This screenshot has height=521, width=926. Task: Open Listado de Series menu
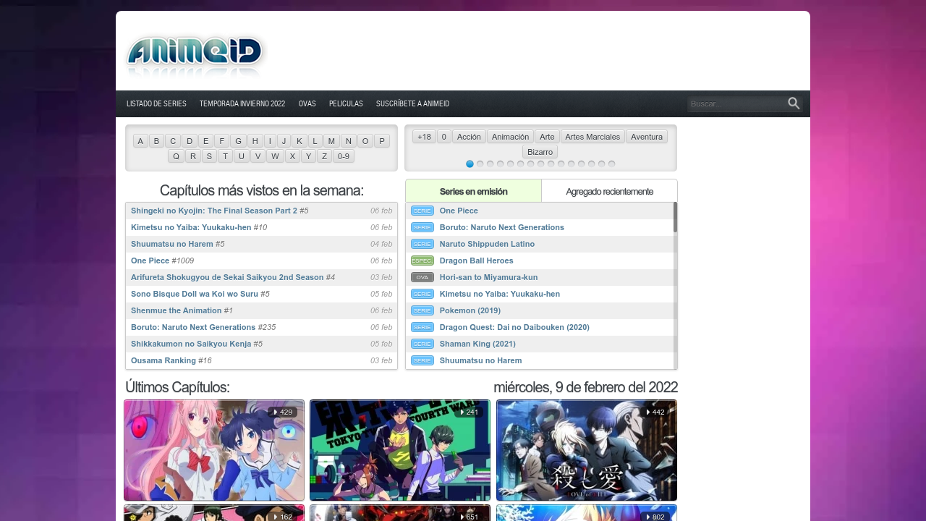tap(156, 103)
